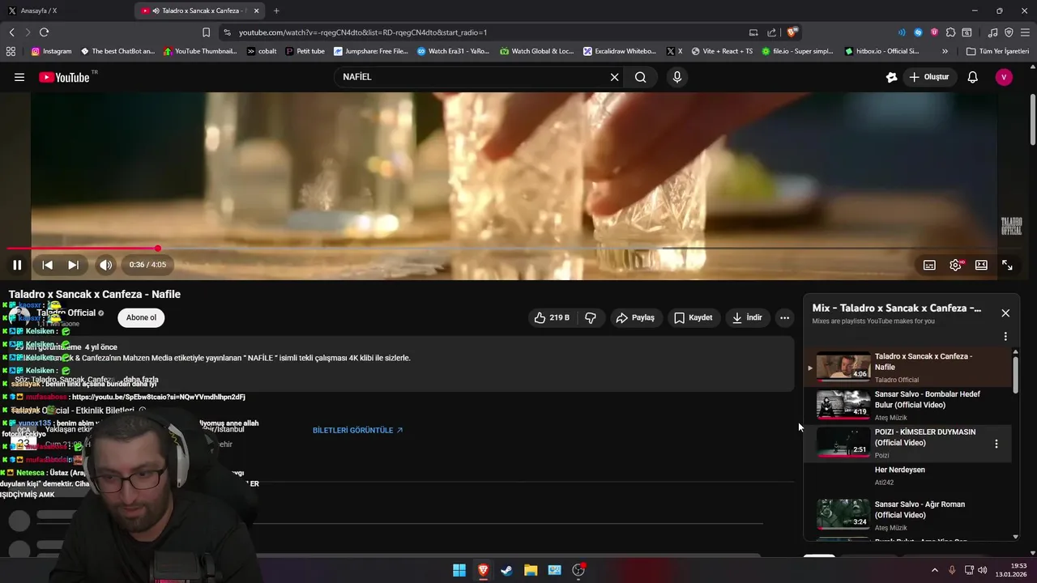Dislike the video thumbs-down button
Viewport: 1037px width, 583px height.
pyautogui.click(x=591, y=317)
